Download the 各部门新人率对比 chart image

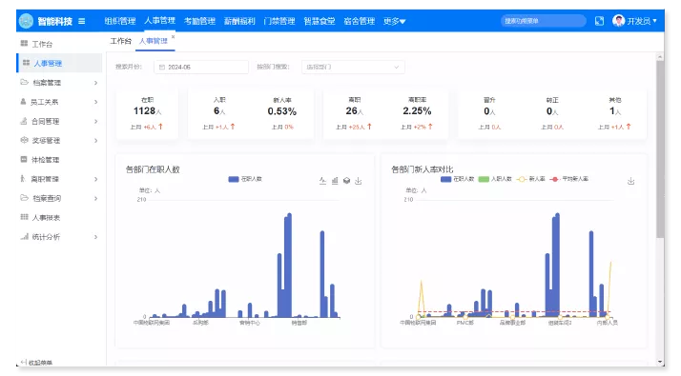(x=631, y=181)
